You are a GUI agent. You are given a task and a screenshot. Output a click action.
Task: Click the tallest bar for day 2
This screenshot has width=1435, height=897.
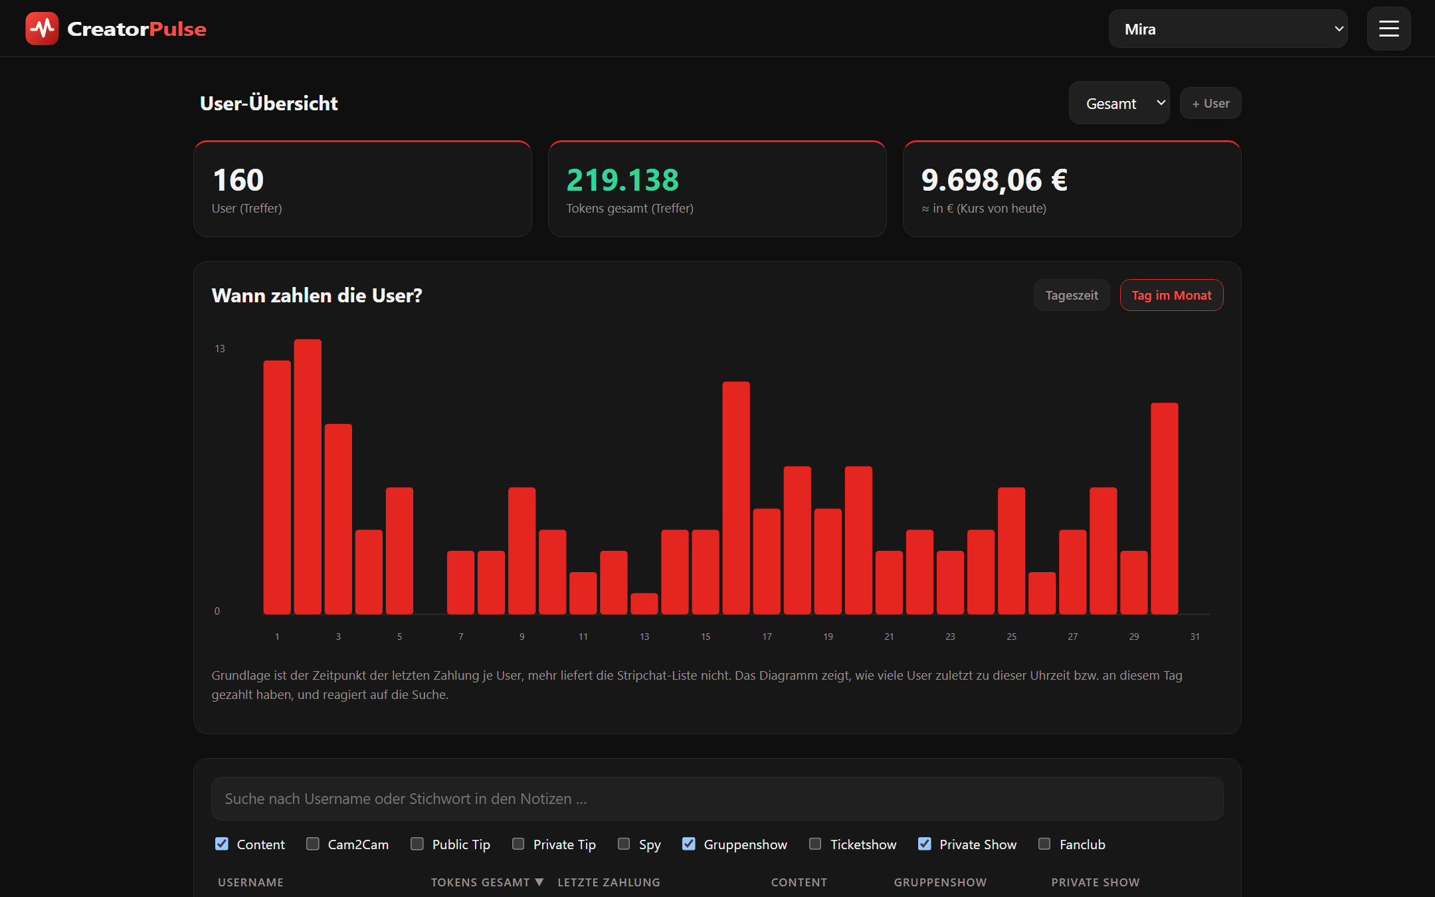click(308, 476)
